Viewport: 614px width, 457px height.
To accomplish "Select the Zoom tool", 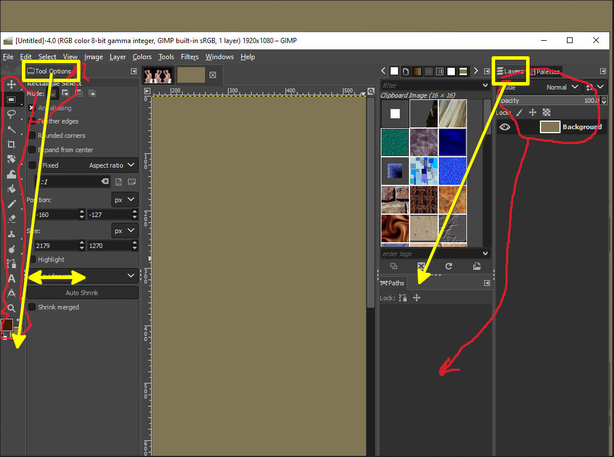I will coord(11,308).
